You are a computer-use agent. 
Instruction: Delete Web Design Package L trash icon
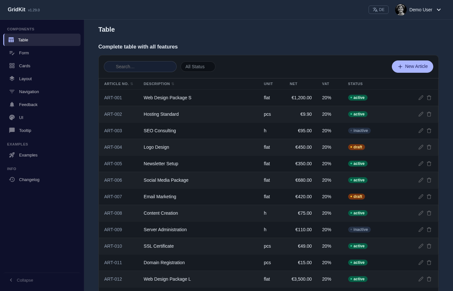point(429,279)
